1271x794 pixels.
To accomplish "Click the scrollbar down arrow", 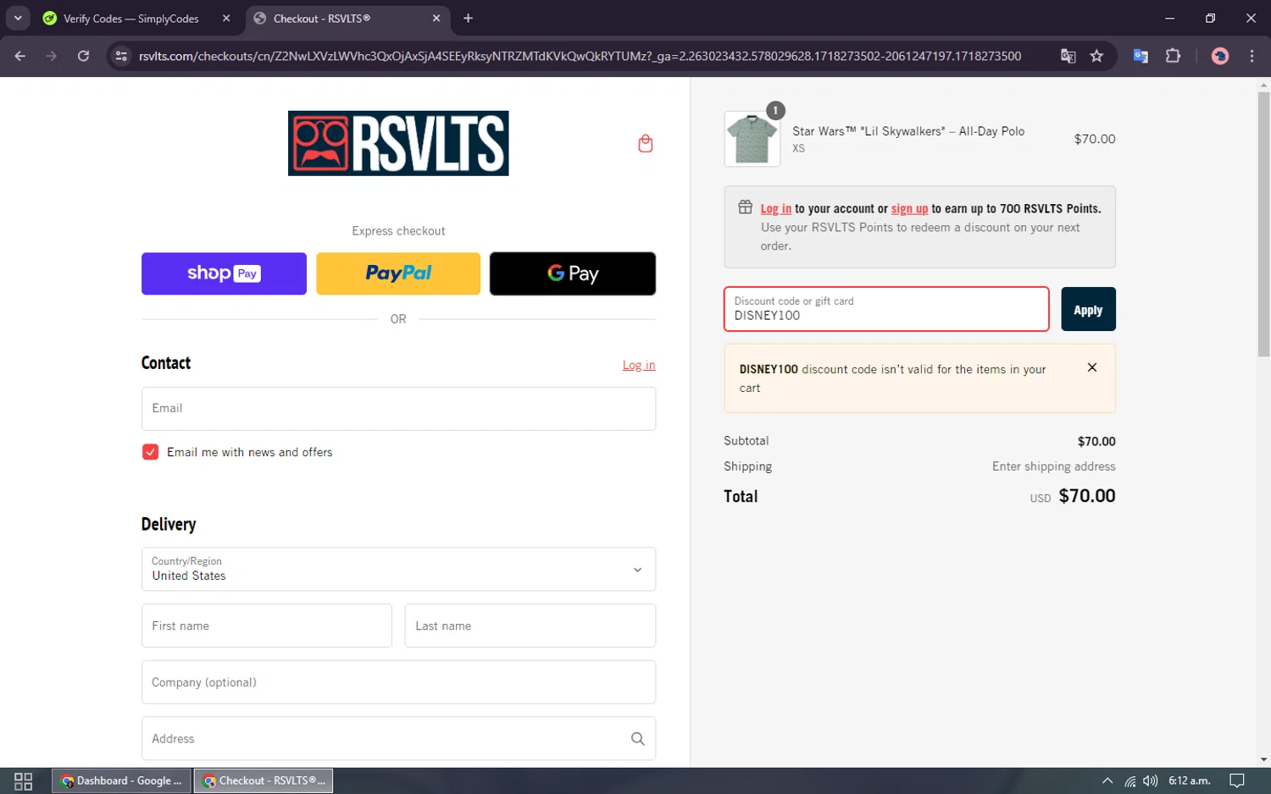I will (x=1263, y=760).
